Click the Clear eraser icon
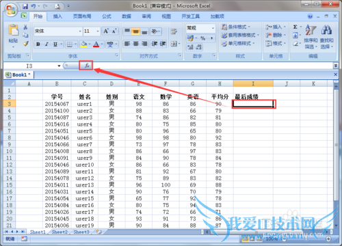The image size is (342, 246). click(295, 44)
